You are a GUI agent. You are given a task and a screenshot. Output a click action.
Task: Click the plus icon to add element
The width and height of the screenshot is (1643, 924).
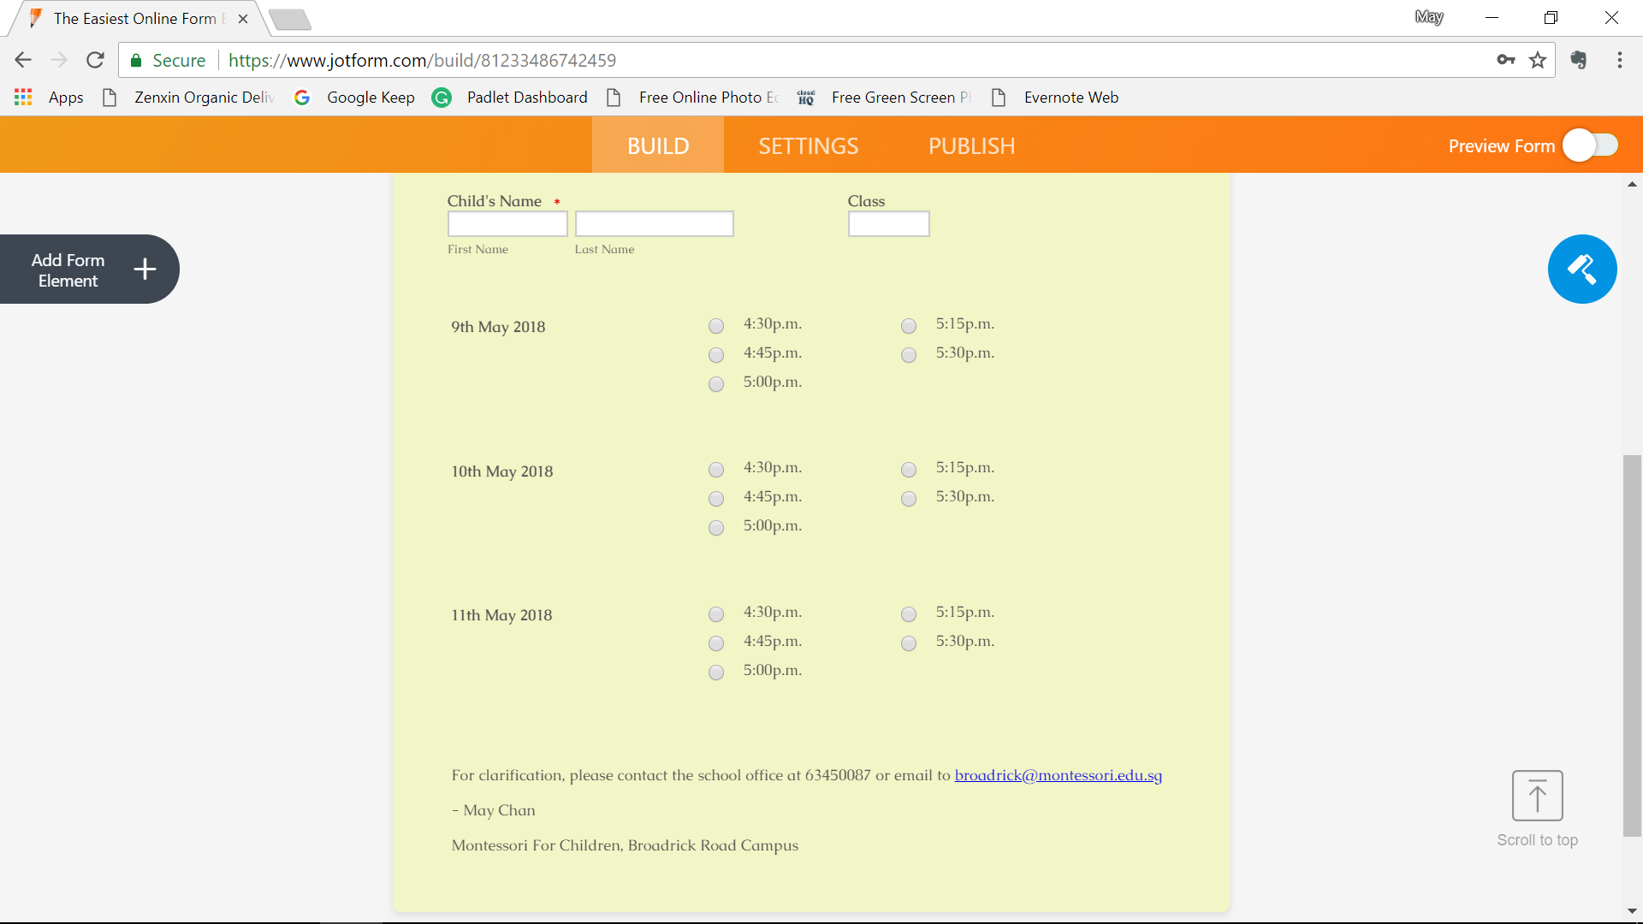pyautogui.click(x=145, y=269)
